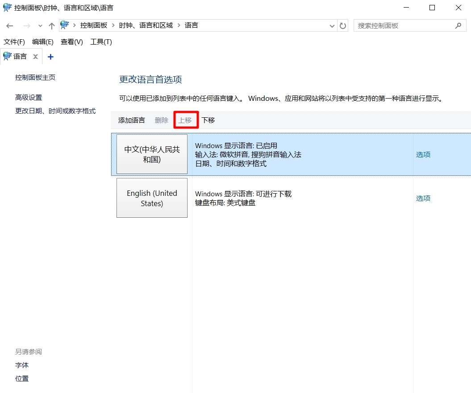Click the 语言 tab icon on the left
The width and height of the screenshot is (471, 393).
click(6, 56)
